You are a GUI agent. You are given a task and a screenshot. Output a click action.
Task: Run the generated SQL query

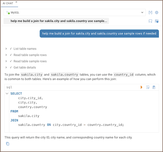coord(141,87)
